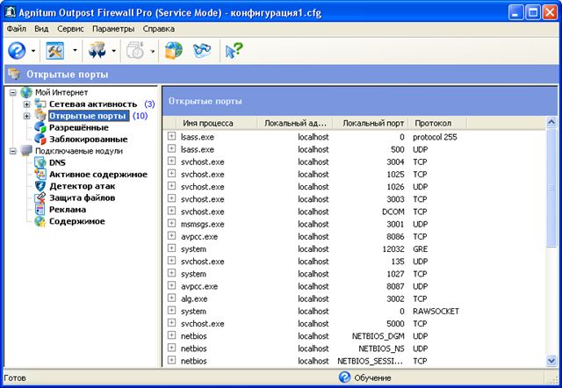Select Заблокированные in the tree

(89, 140)
